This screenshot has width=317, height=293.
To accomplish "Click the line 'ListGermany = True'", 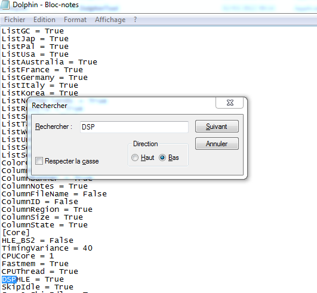I will [45, 78].
